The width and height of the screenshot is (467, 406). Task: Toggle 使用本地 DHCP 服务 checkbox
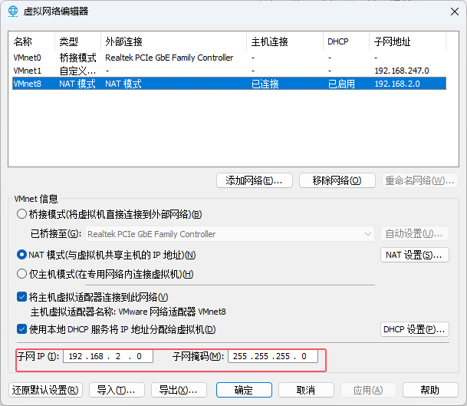pyautogui.click(x=22, y=329)
